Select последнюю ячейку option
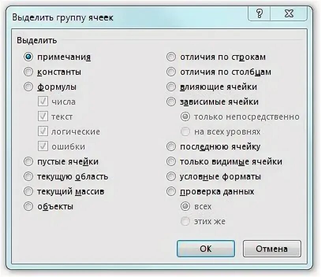Viewport: 321px width, 277px height. [171, 146]
